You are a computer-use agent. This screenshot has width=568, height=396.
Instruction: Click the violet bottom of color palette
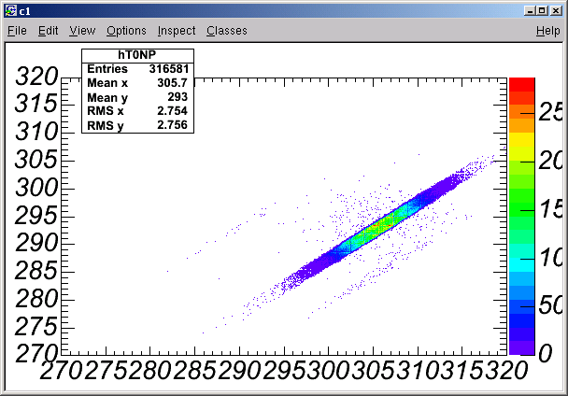coord(522,347)
